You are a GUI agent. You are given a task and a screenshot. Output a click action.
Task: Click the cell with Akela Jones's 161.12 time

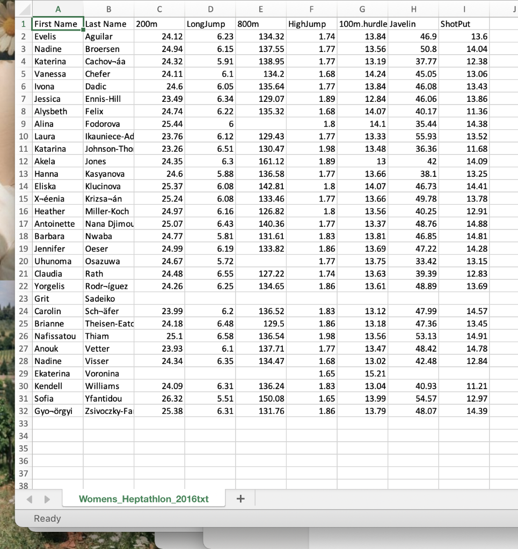pos(260,161)
